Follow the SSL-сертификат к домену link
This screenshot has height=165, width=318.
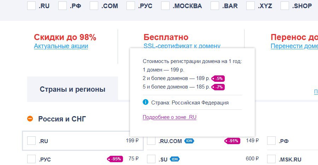(x=182, y=46)
